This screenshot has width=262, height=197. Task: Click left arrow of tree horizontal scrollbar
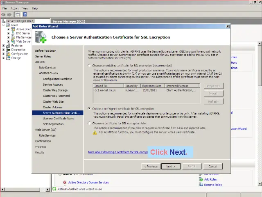coord(2,190)
